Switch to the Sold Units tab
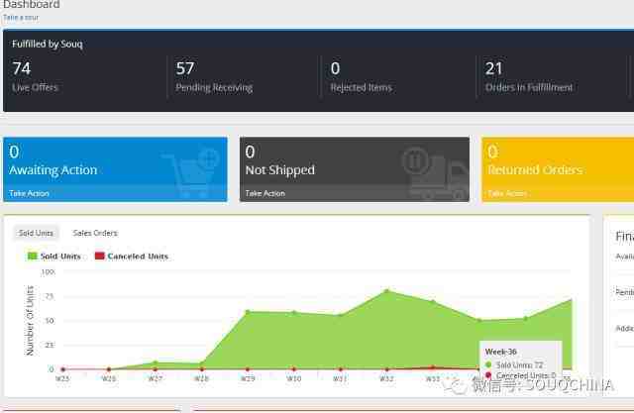Viewport: 634px width, 413px height. click(36, 233)
